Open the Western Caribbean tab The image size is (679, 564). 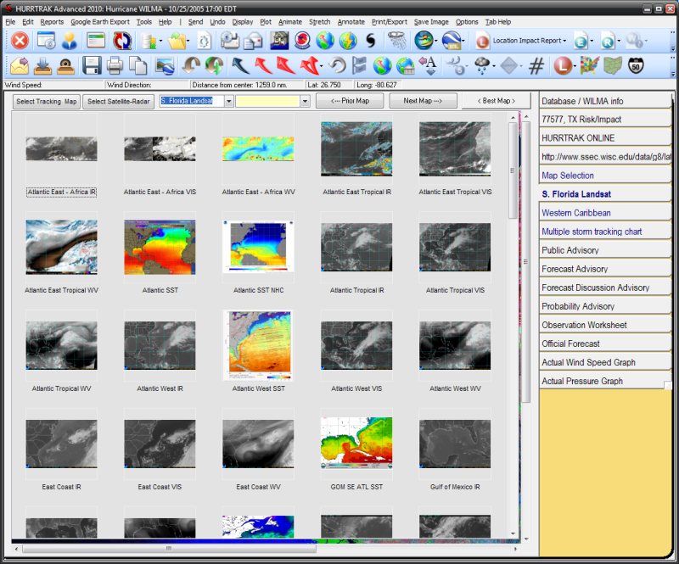click(x=605, y=213)
